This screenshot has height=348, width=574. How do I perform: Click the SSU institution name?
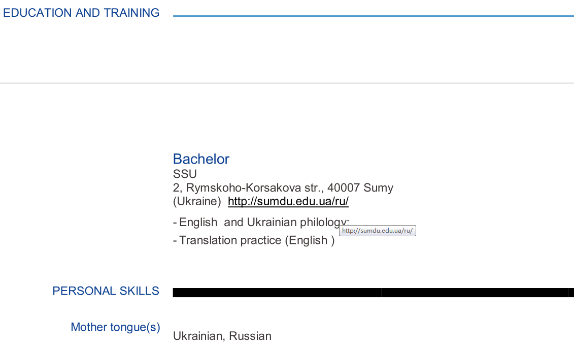pyautogui.click(x=185, y=174)
